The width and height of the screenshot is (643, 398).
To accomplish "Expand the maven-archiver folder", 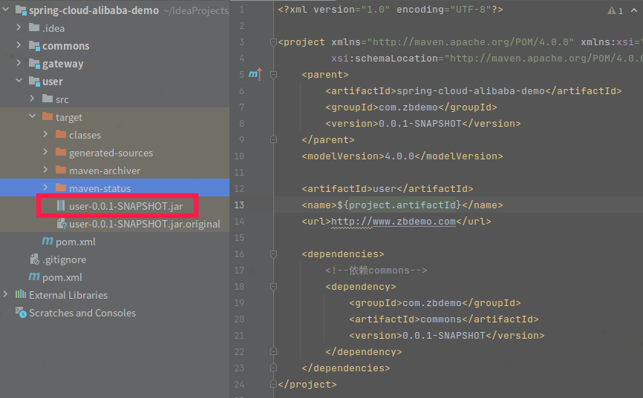I will (x=45, y=170).
